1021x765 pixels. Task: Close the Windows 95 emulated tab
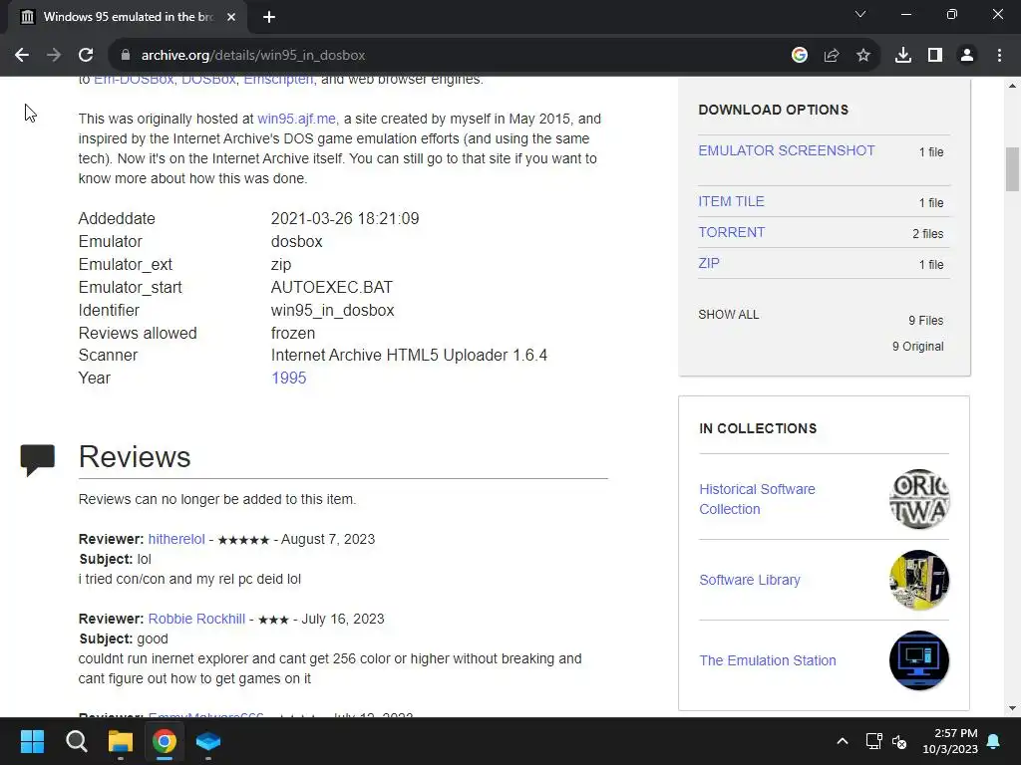tap(231, 17)
